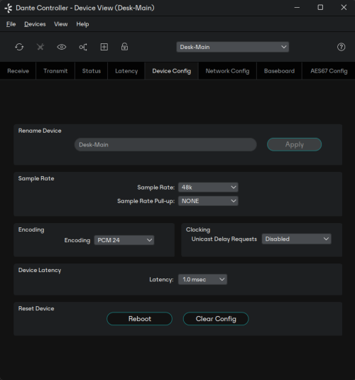Open the File menu

(11, 24)
